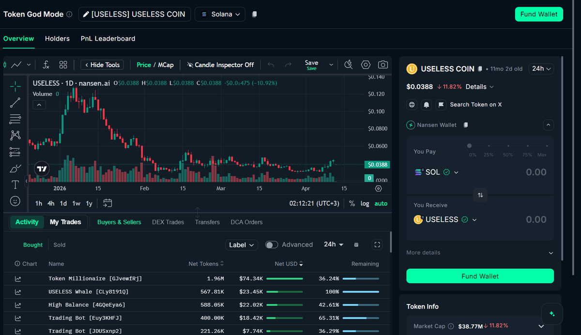Screen dimensions: 581x335
Task: Click the flag icon beside the bell
Action: click(441, 105)
